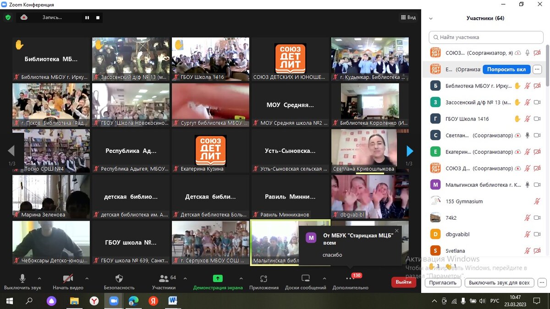Click Равиль Минниханов video tile
This screenshot has width=550, height=309.
(x=290, y=196)
